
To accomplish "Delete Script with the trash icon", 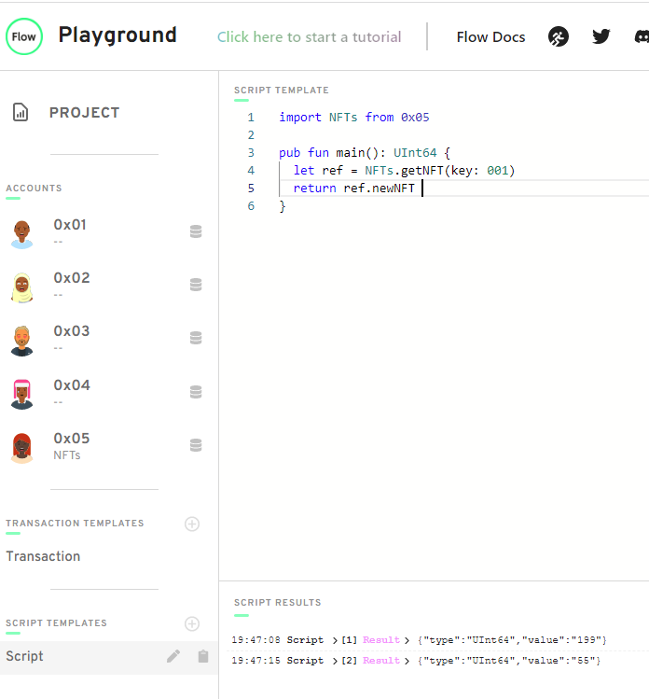I will (x=203, y=656).
